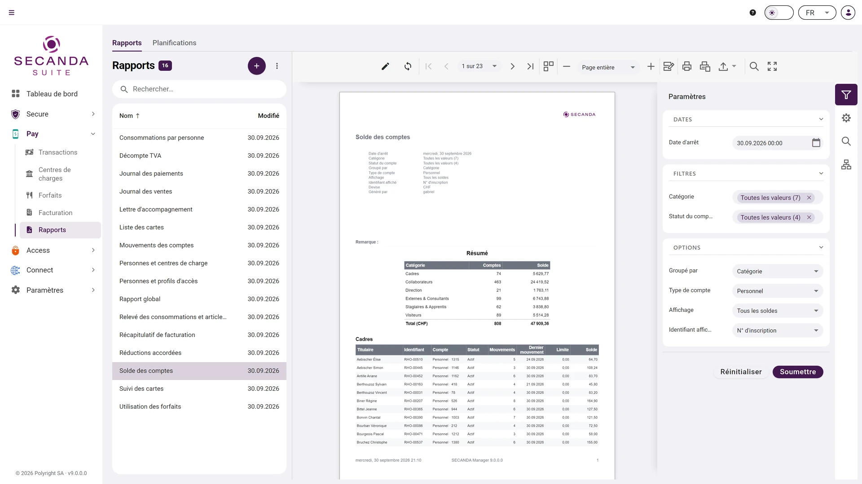
Task: Zoom in with the plus icon
Action: tap(651, 66)
